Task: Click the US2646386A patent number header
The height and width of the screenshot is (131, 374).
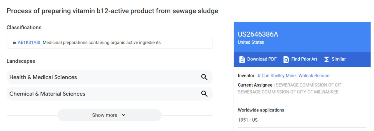Action: [x=258, y=34]
